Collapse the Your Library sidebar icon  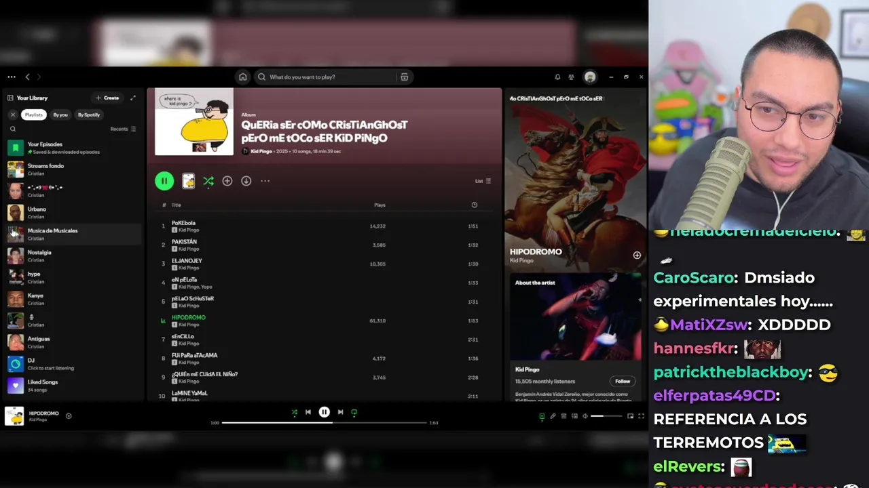(x=10, y=98)
